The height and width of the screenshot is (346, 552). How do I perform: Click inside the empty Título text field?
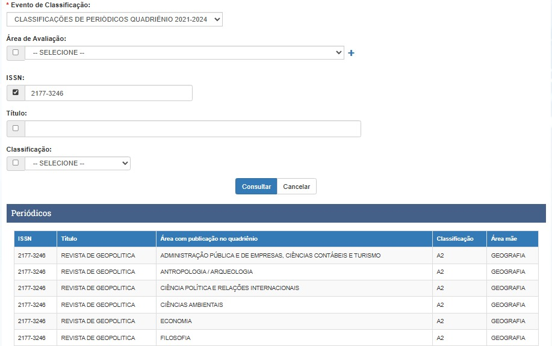coord(193,129)
